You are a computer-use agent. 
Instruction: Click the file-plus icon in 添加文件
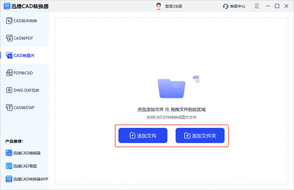click(132, 135)
